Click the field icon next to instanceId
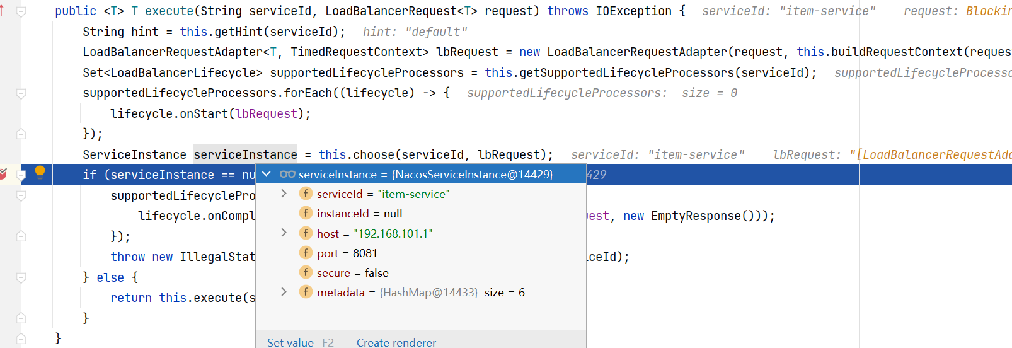This screenshot has width=1012, height=348. click(306, 214)
